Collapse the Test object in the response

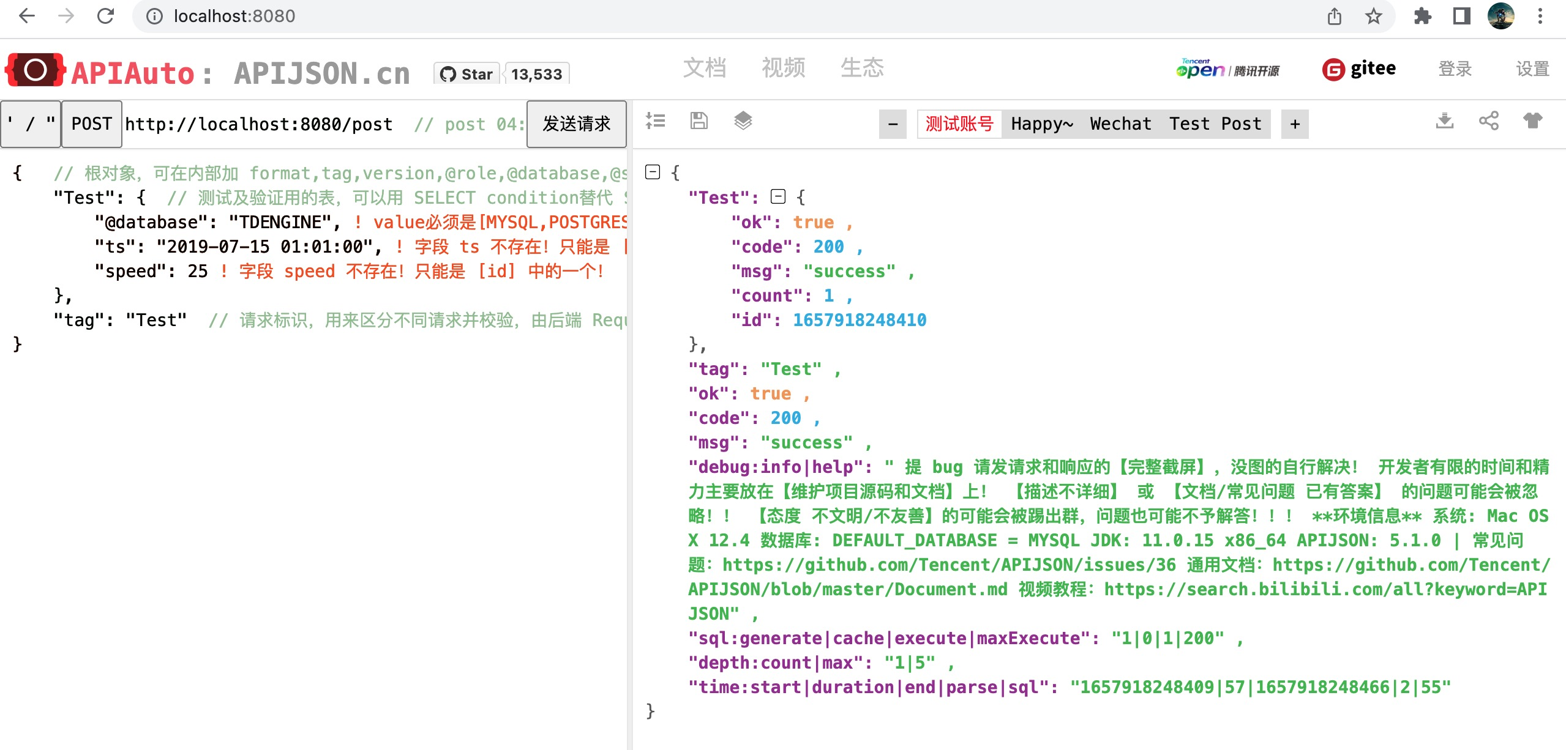[778, 196]
